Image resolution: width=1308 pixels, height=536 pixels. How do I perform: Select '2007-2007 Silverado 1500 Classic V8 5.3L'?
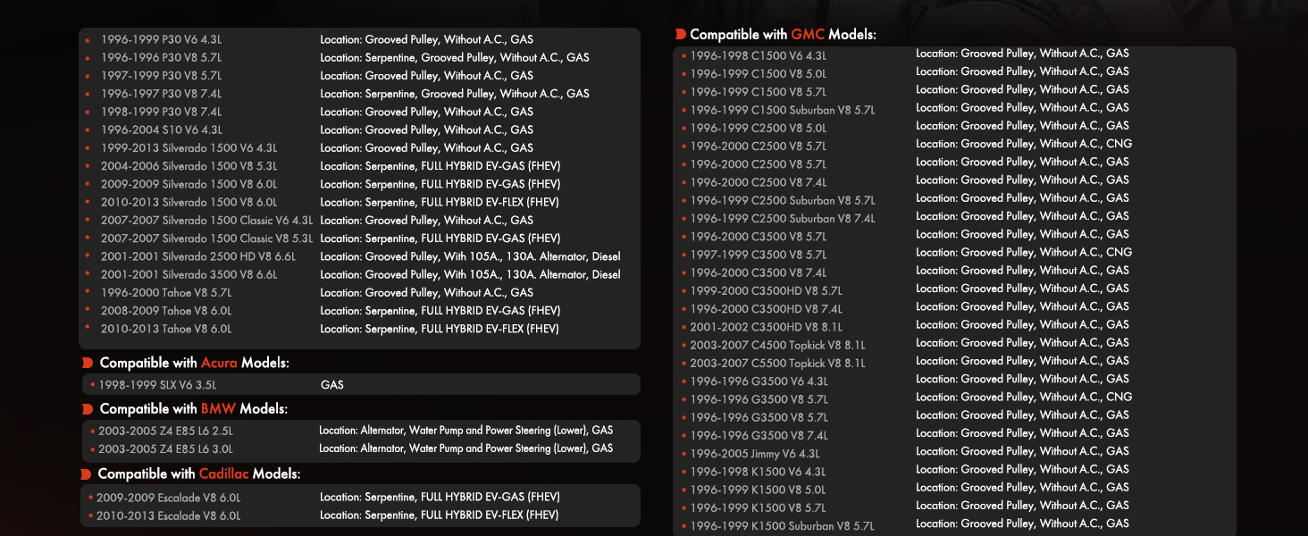(x=206, y=239)
